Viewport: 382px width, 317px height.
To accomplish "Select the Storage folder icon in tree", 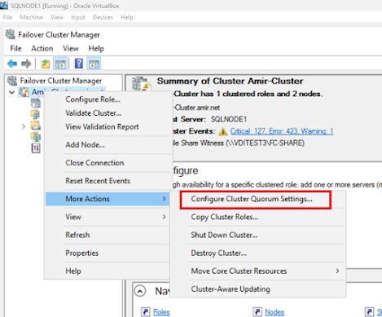I will [36, 125].
